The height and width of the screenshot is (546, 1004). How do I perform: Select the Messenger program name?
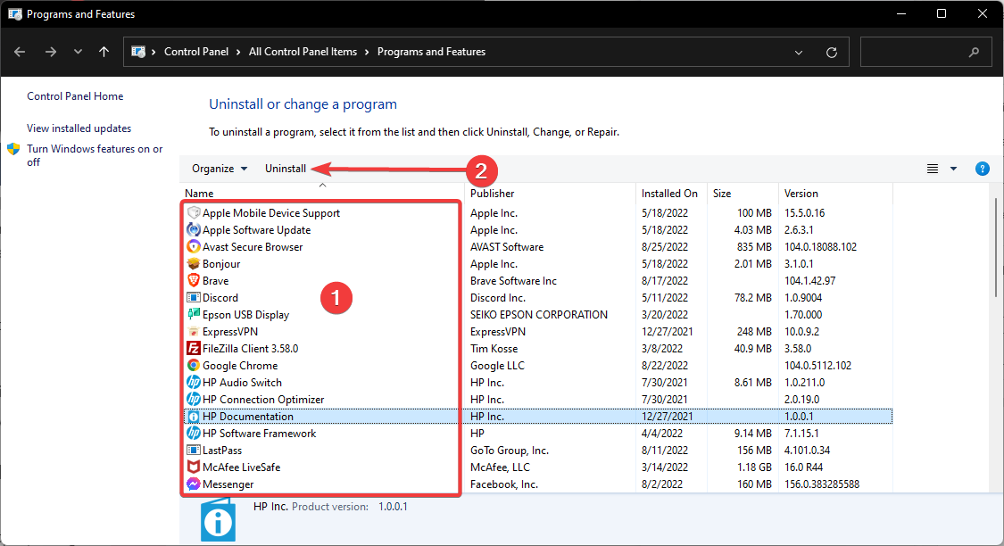(x=228, y=484)
